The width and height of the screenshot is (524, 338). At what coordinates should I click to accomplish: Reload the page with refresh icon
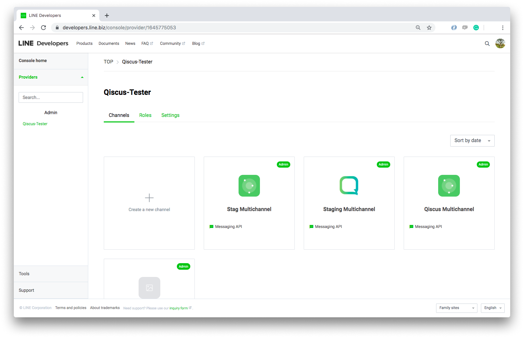pos(43,28)
